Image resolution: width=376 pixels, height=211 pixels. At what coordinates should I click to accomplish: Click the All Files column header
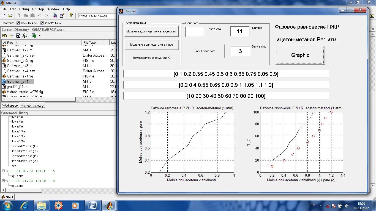(x=42, y=43)
